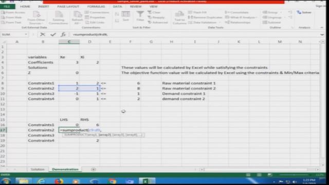The width and height of the screenshot is (329, 185).
Task: Switch to INSERT ribbon tab
Action: [x=43, y=7]
